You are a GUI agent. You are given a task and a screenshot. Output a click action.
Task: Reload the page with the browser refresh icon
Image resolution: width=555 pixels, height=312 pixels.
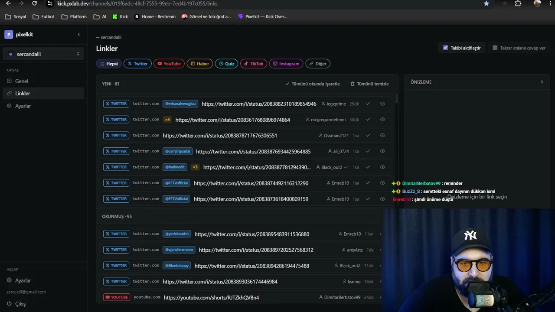pyautogui.click(x=35, y=3)
